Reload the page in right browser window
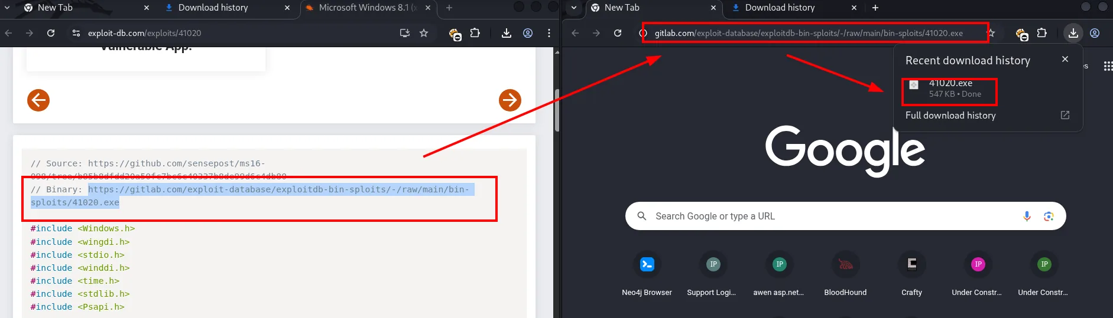The image size is (1113, 318). pos(618,33)
